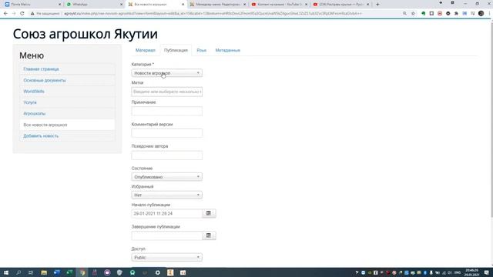493x277 pixels.
Task: Click the page vertical scrollbar
Action: click(491, 119)
